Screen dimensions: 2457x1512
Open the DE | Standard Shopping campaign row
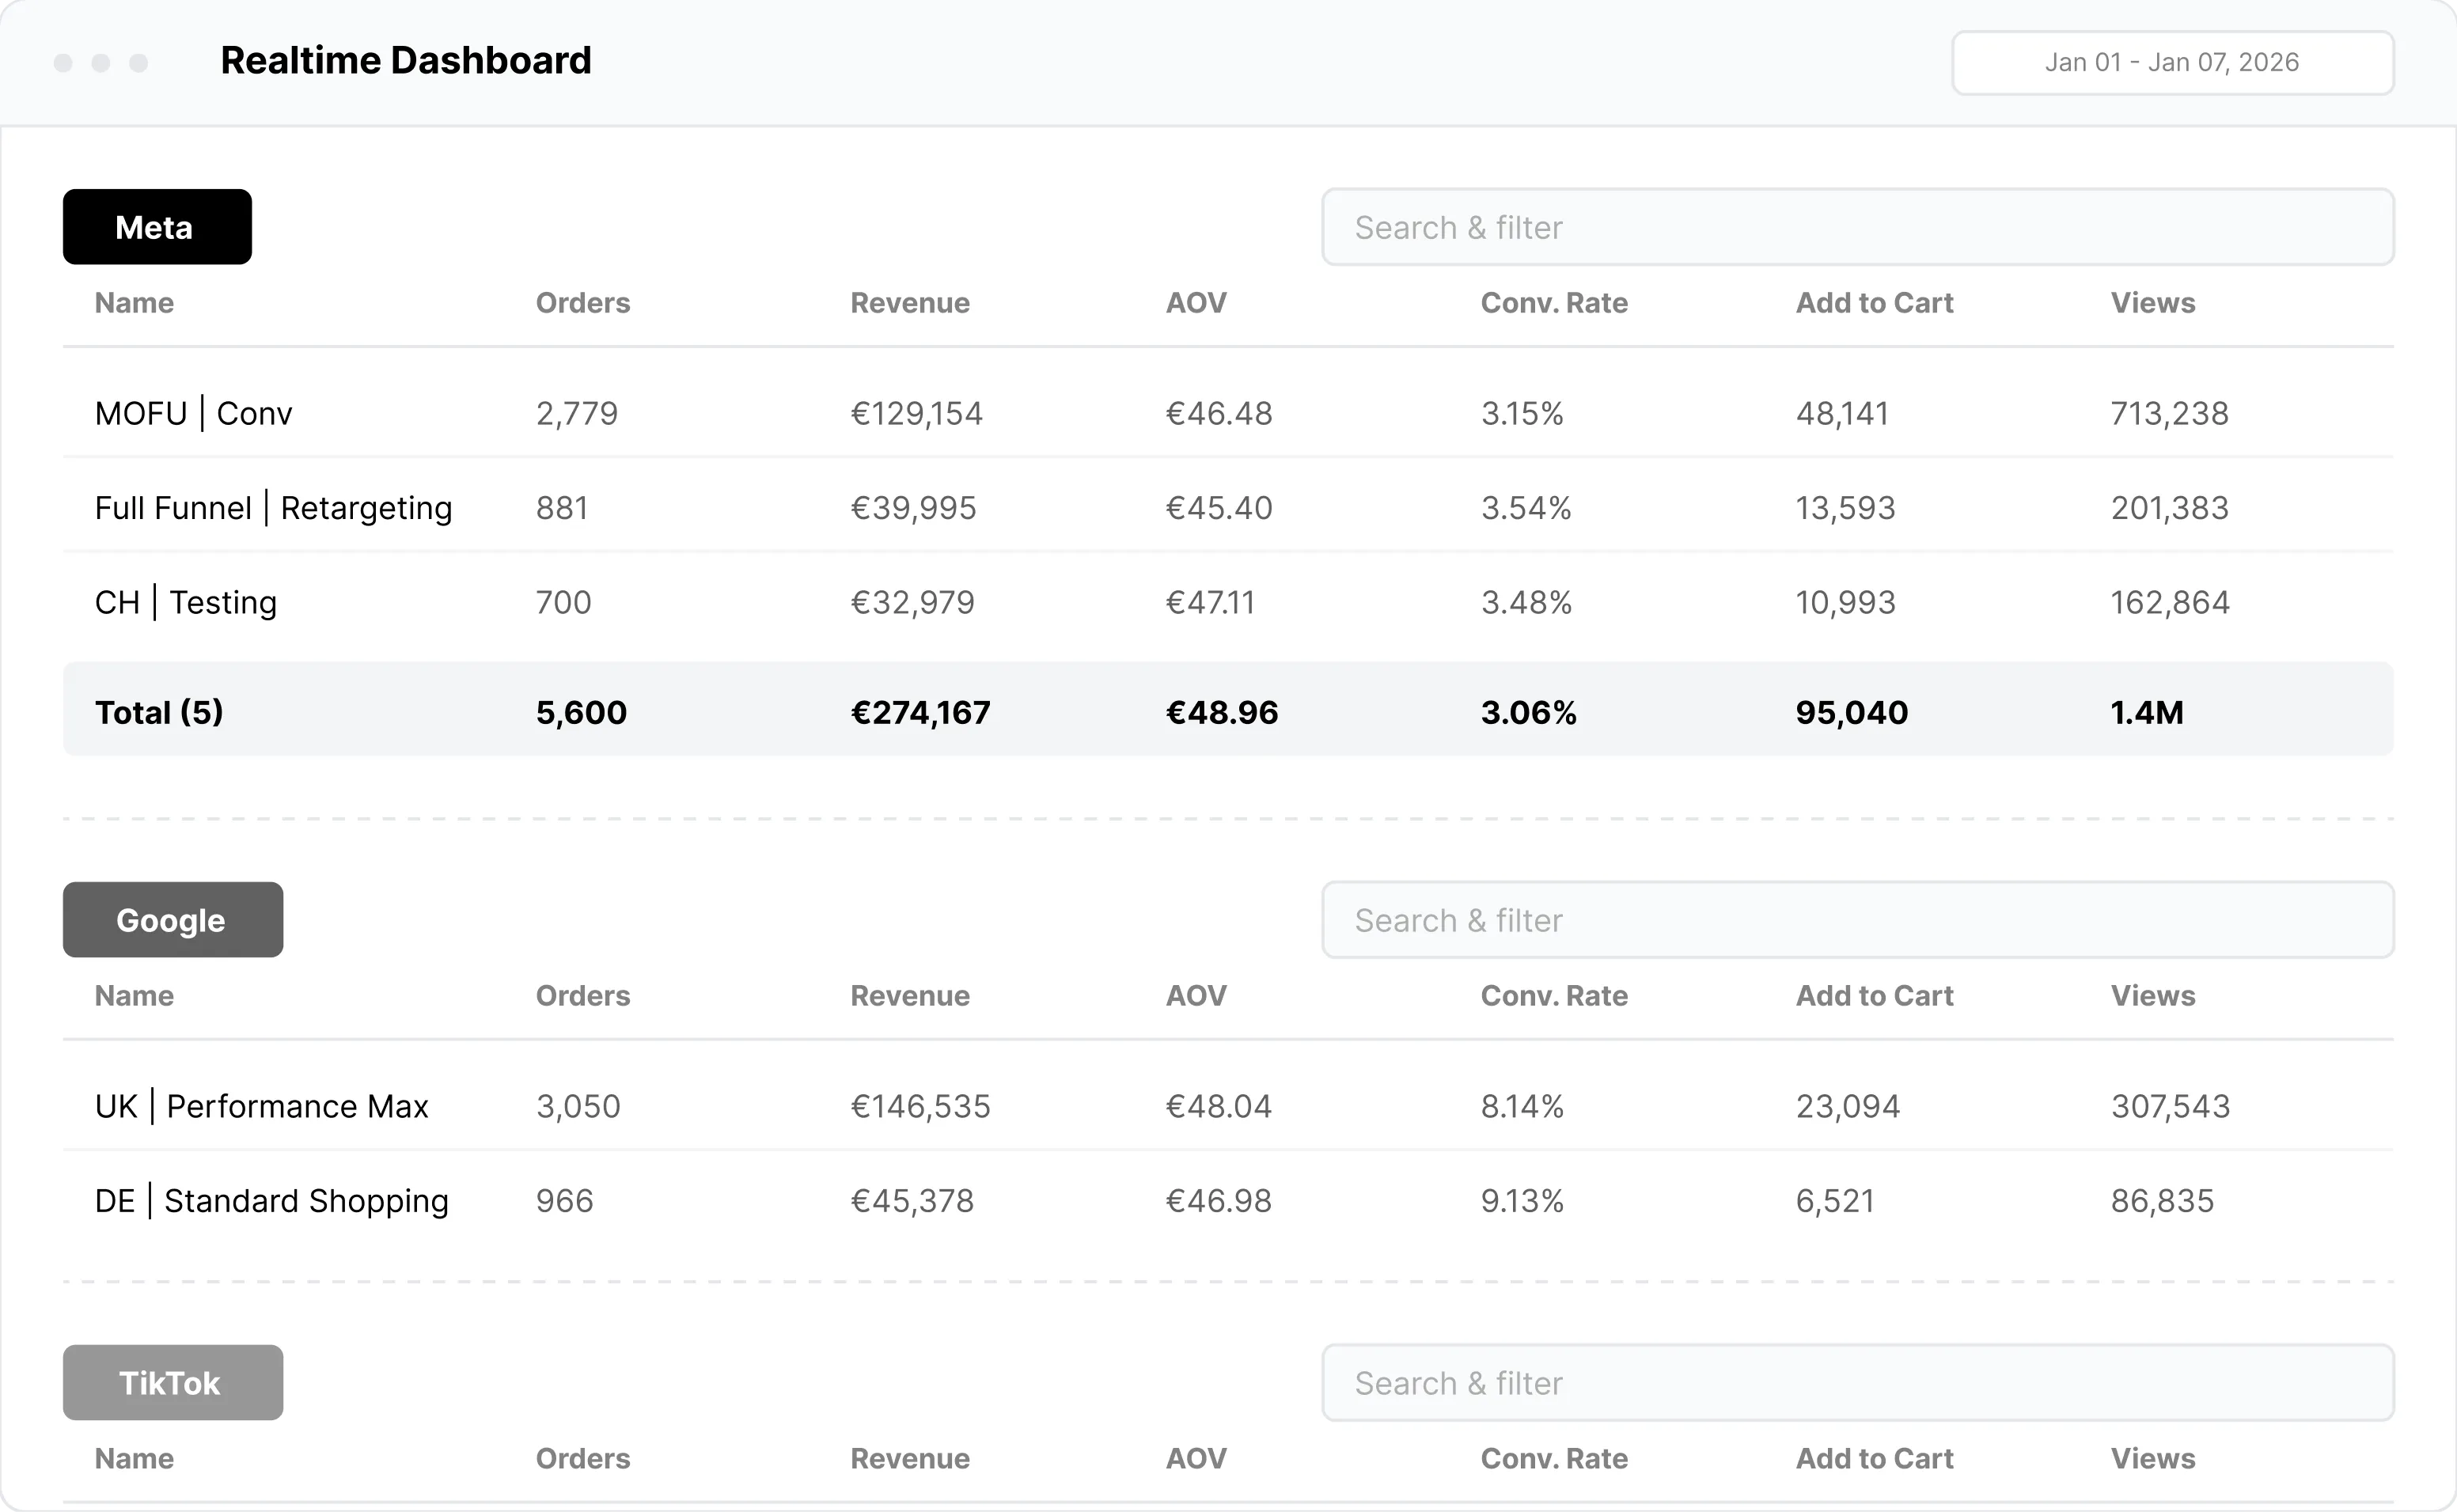click(271, 1200)
